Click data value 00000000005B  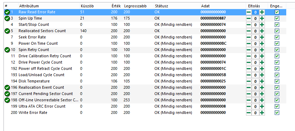click(x=213, y=75)
